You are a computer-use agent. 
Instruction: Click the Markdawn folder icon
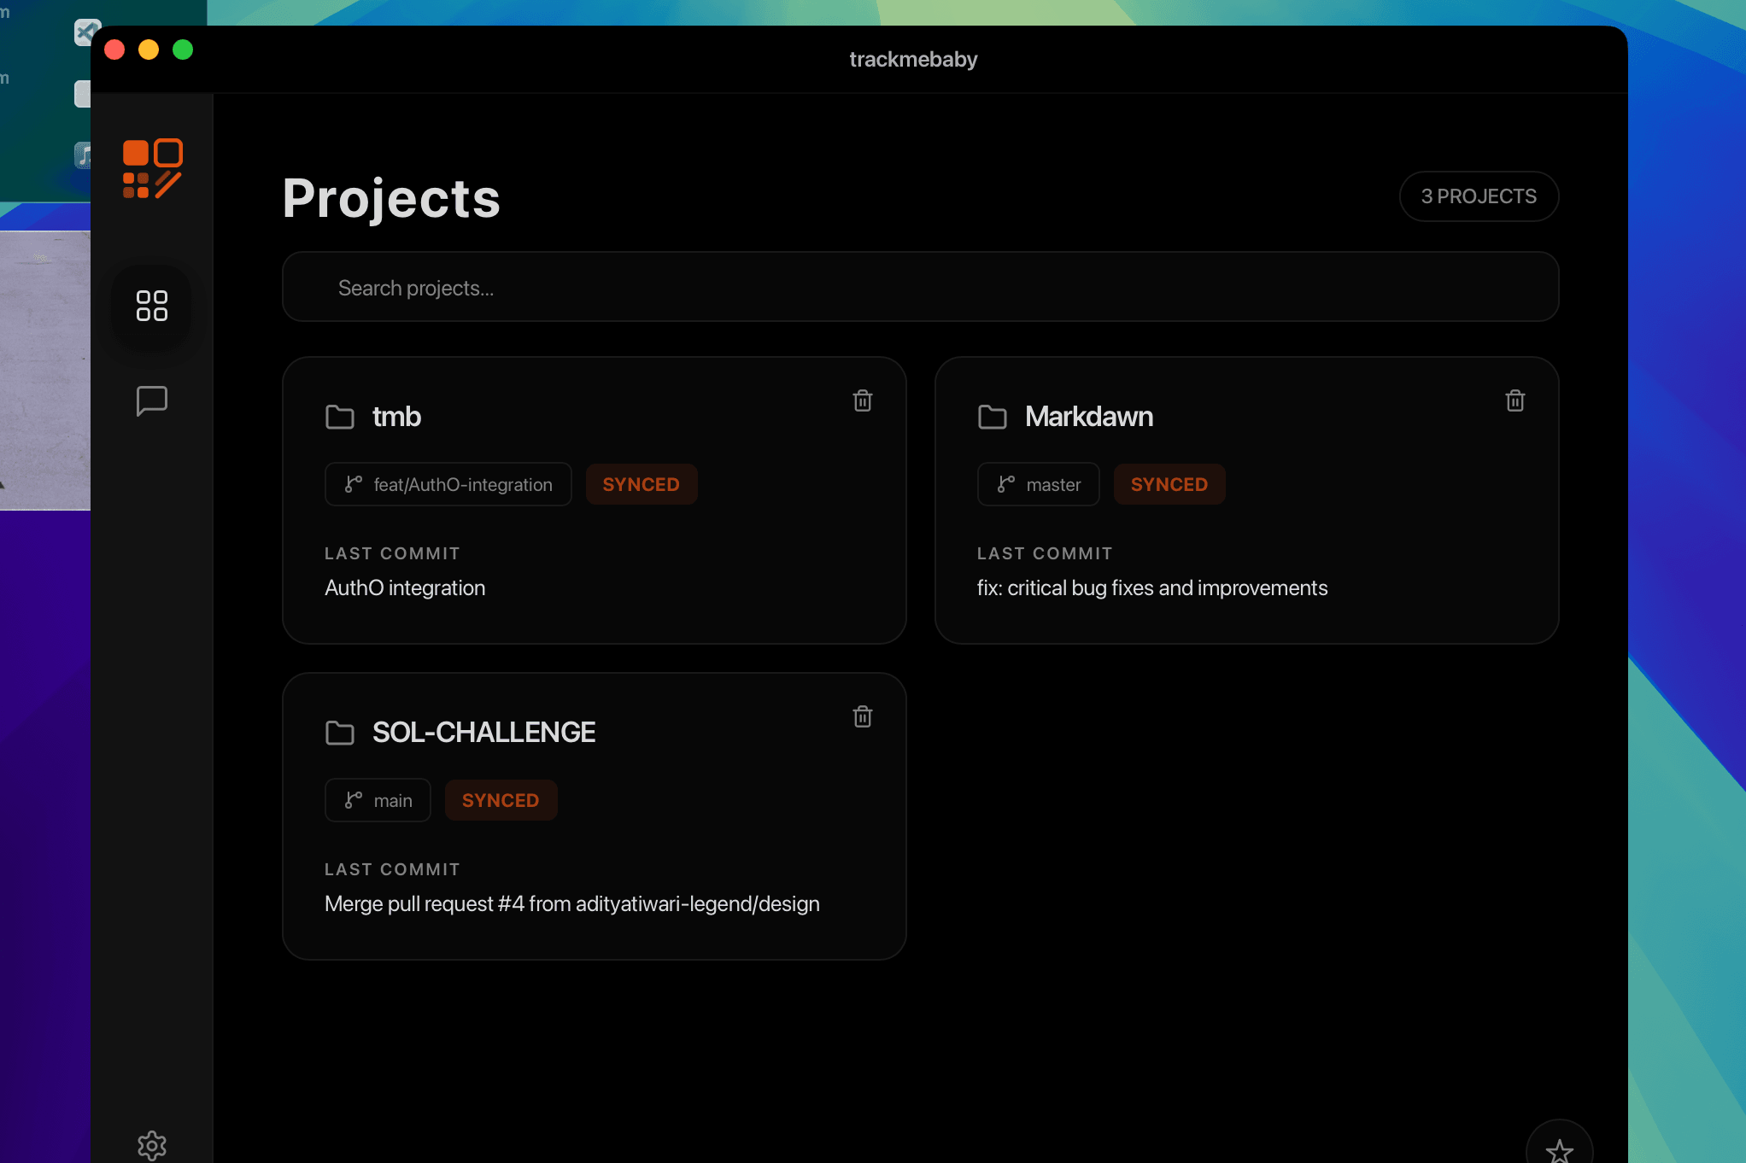pyautogui.click(x=992, y=417)
